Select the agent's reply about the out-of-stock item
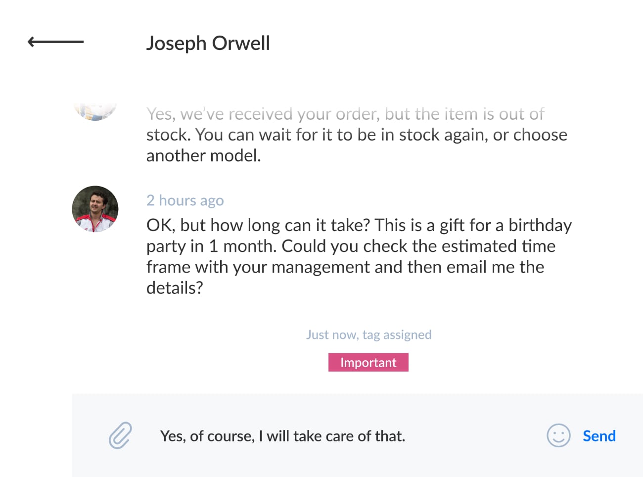This screenshot has width=643, height=477. point(356,135)
